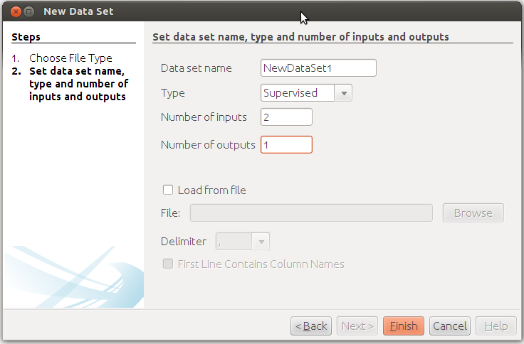Click the minimize button in title bar

[x=29, y=11]
